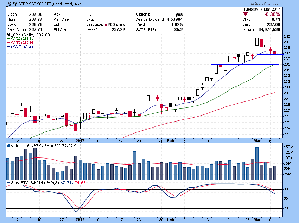This screenshot has height=223, width=299.
Task: Click the 223 price axis label
Action: [x=287, y=134]
